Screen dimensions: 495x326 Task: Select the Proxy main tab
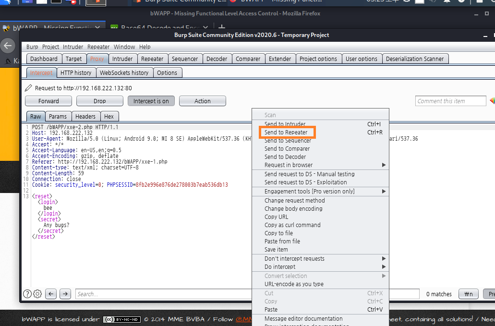[97, 59]
